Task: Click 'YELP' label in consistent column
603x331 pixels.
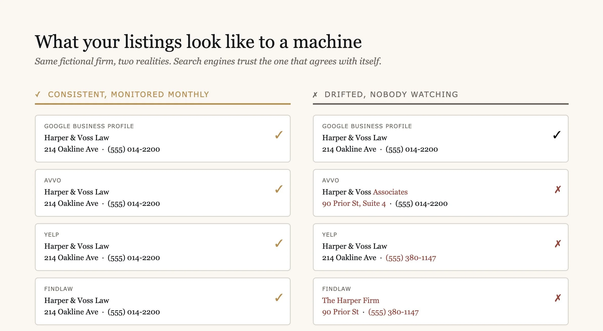Action: (52, 235)
